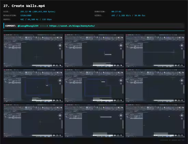View the 00:16:32 video thumbnail
Screen dimensions: 188x144
coord(155,86)
